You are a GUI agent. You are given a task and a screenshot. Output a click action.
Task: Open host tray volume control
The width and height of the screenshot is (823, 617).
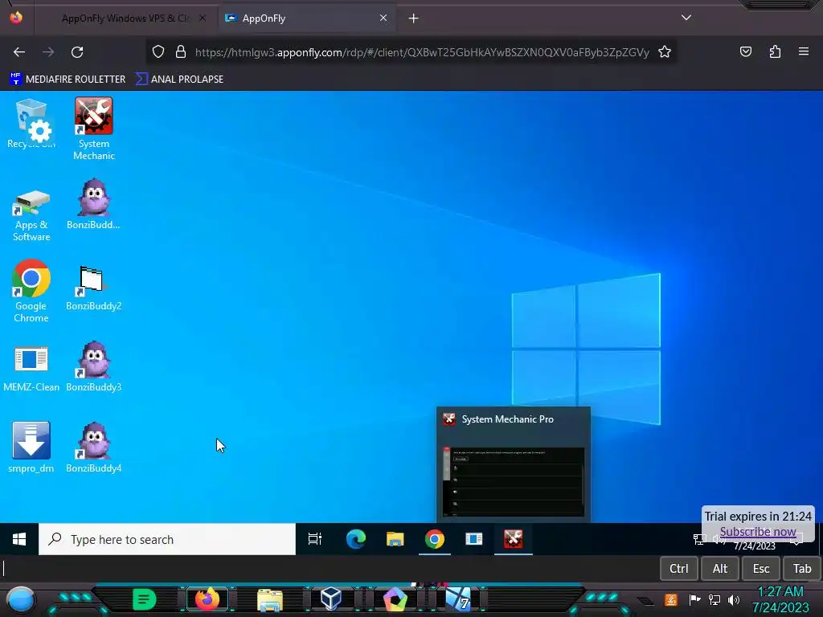click(x=733, y=599)
